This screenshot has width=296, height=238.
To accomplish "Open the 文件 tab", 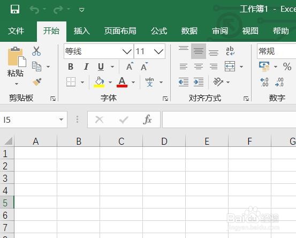I will 16,31.
